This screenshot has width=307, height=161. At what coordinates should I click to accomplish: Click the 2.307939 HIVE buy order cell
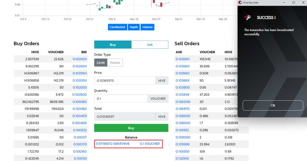[x=32, y=59]
